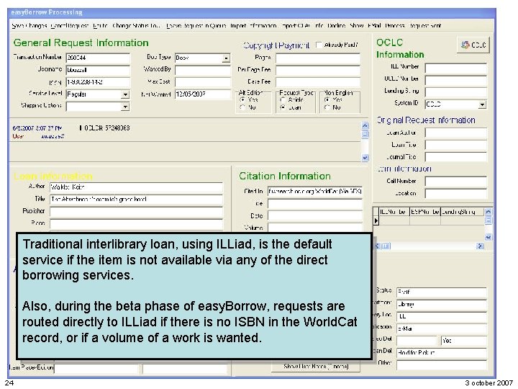The width and height of the screenshot is (518, 389).
Task: Click the Department field showing Library
Action: (x=441, y=304)
